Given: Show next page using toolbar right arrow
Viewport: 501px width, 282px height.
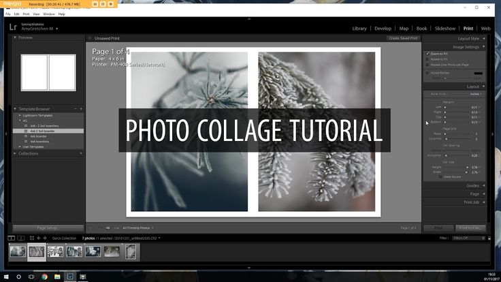Looking at the screenshot, I should tap(108, 228).
